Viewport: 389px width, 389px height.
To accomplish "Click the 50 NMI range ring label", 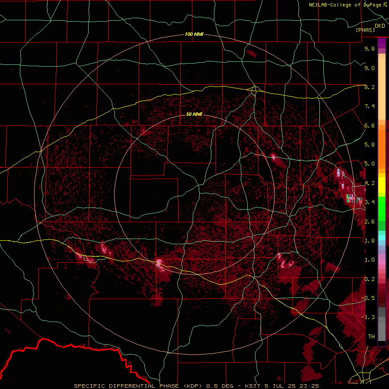I will click(x=194, y=114).
